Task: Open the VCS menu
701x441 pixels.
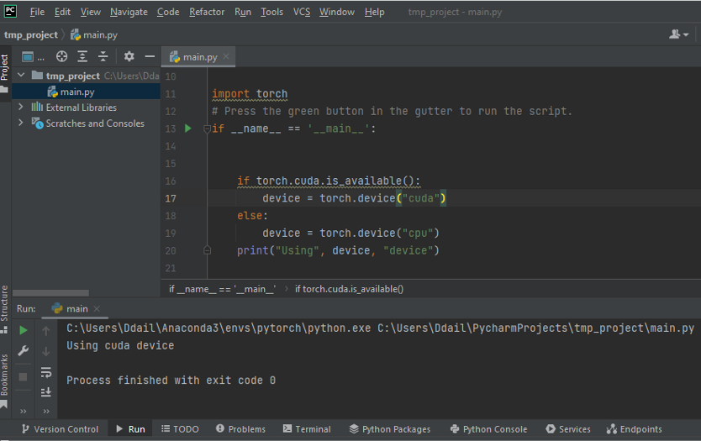Action: pyautogui.click(x=302, y=12)
